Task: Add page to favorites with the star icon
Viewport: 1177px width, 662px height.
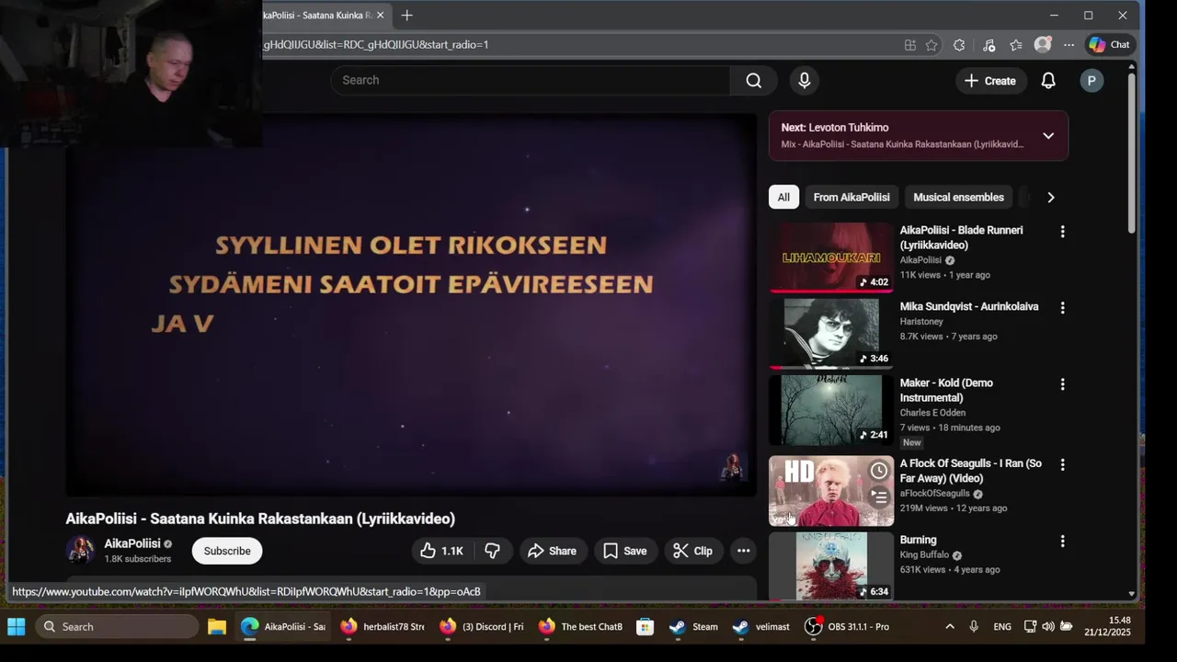Action: 931,45
